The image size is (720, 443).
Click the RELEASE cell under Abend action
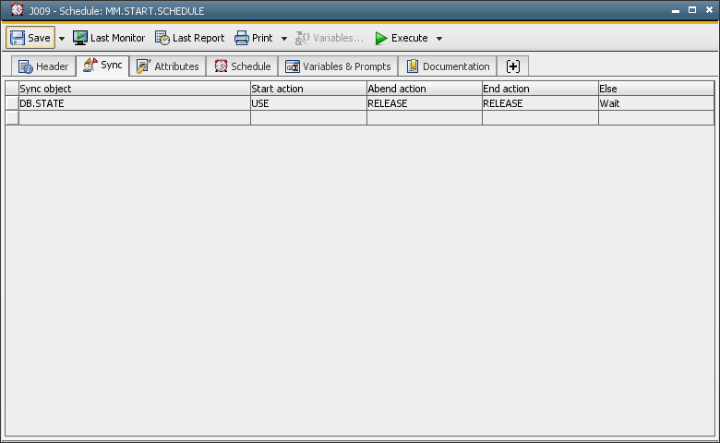(x=425, y=103)
